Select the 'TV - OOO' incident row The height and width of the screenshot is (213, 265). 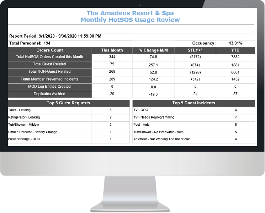pyautogui.click(x=194, y=110)
